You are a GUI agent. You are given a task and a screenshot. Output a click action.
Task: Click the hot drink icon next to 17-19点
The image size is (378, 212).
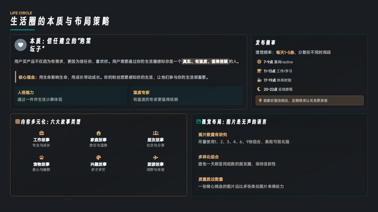point(259,80)
